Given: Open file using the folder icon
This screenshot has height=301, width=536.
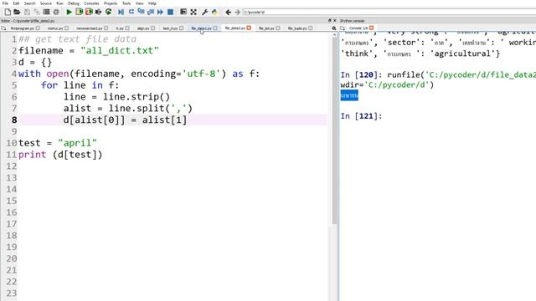Looking at the screenshot, I should pyautogui.click(x=17, y=12).
